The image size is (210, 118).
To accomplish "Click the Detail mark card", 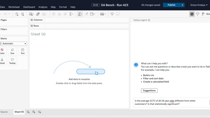I will pyautogui.click(x=2, y=61).
